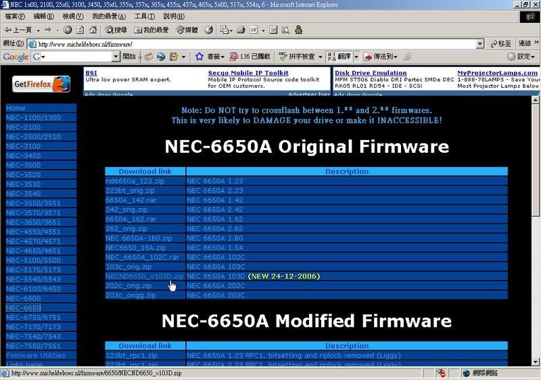Viewport: 541px width, 380px height.
Task: Click the page scrollbar down arrow
Action: pyautogui.click(x=535, y=362)
